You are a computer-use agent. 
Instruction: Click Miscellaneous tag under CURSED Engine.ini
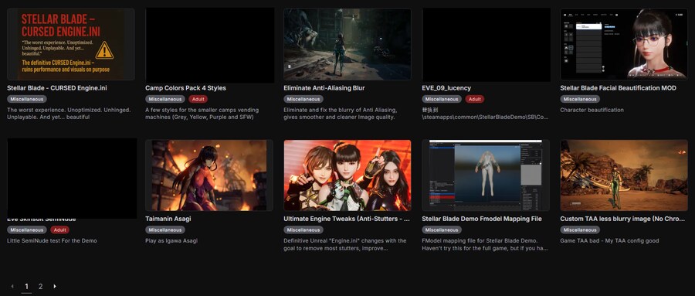pos(27,99)
